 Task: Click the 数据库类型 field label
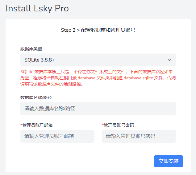[31, 49]
